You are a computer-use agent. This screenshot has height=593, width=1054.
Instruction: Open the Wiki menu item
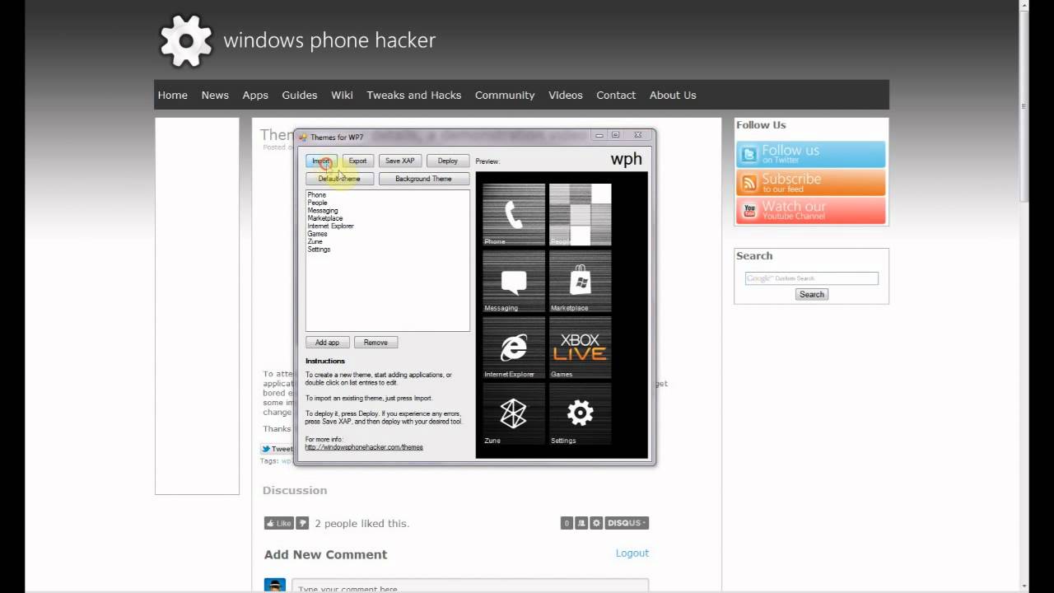[343, 95]
